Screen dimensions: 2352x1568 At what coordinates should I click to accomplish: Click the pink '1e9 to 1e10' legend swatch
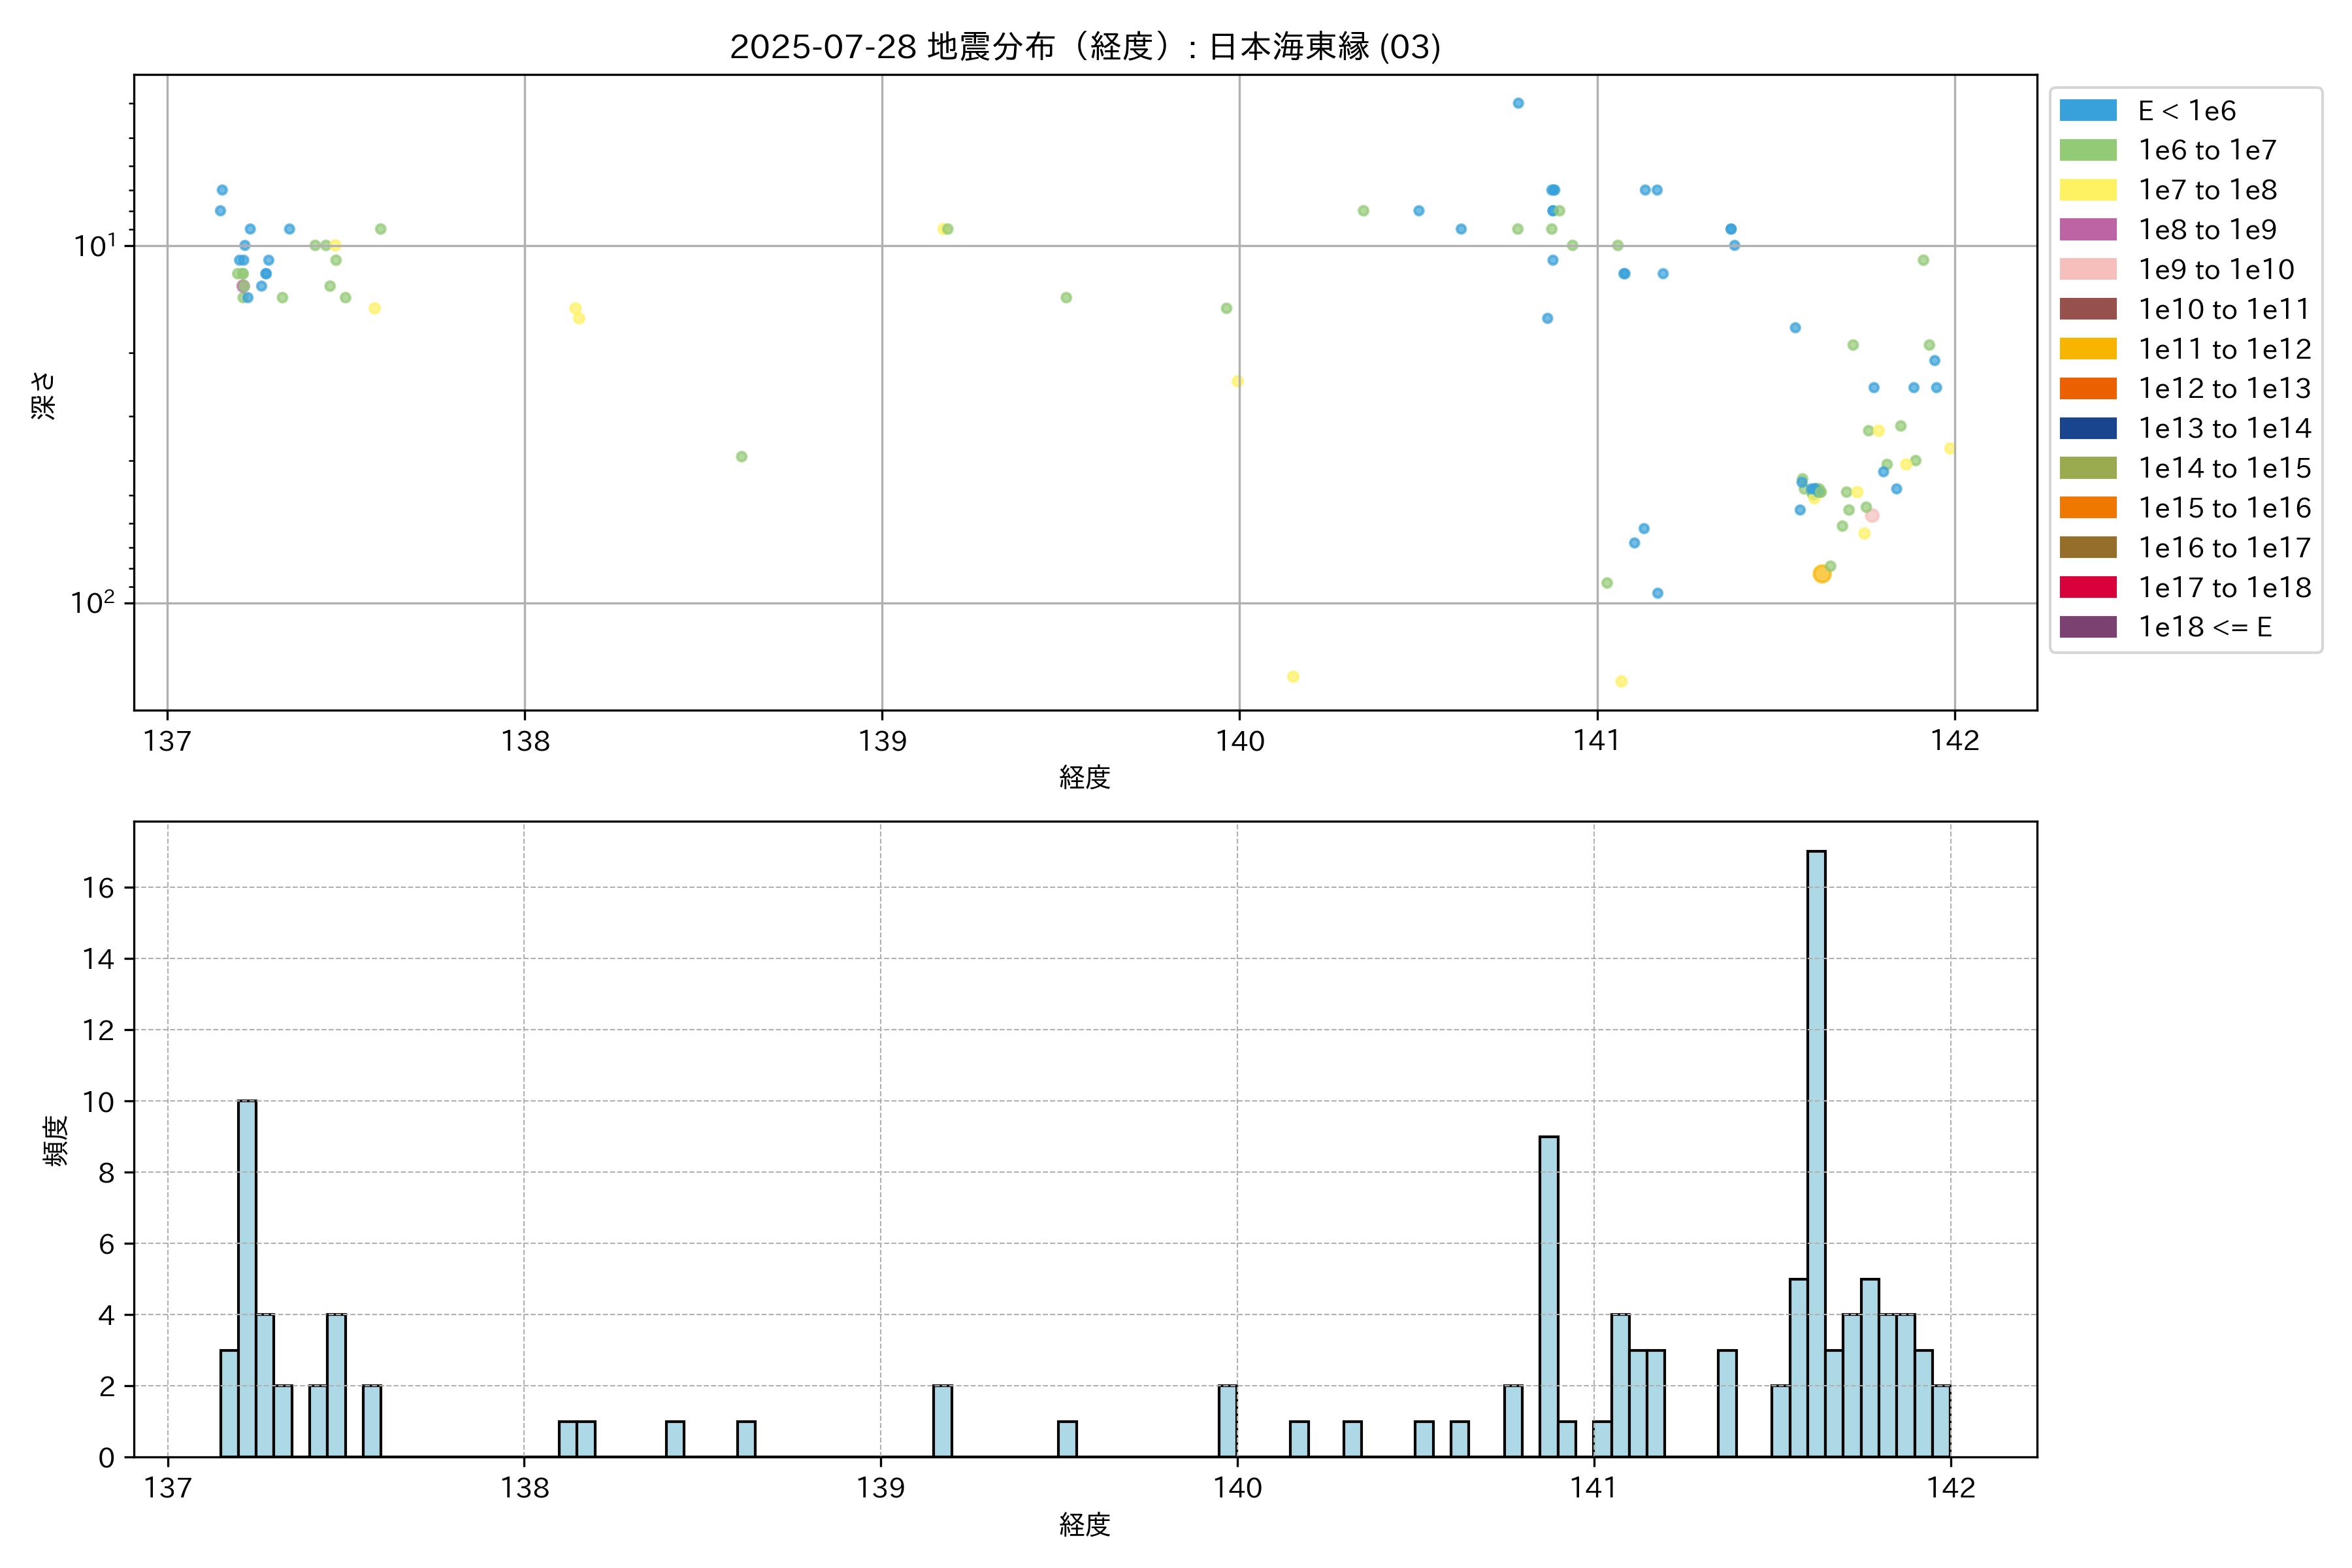pyautogui.click(x=2088, y=269)
